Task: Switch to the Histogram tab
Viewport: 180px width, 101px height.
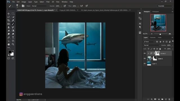Action: (x=156, y=12)
